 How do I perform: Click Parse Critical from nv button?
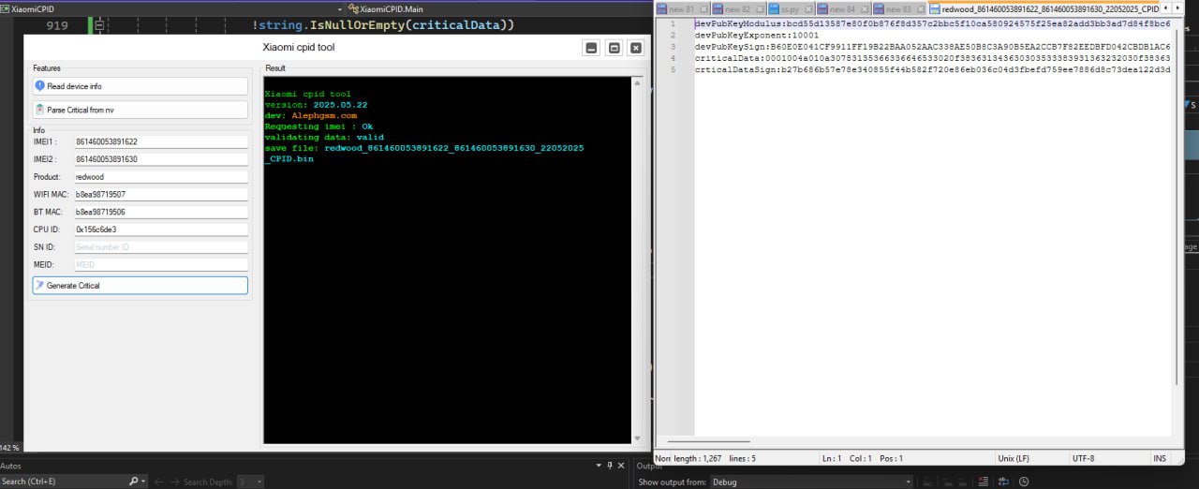pos(141,110)
